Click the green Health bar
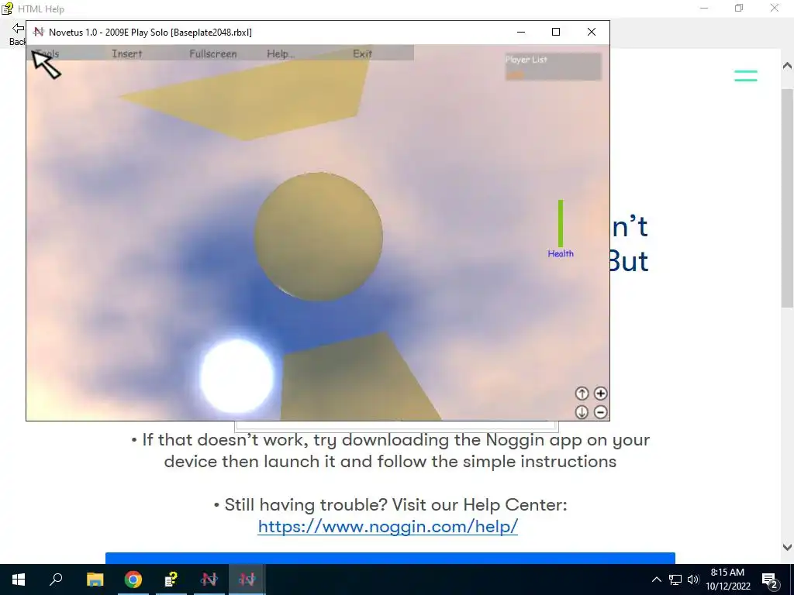The width and height of the screenshot is (794, 595). click(561, 223)
